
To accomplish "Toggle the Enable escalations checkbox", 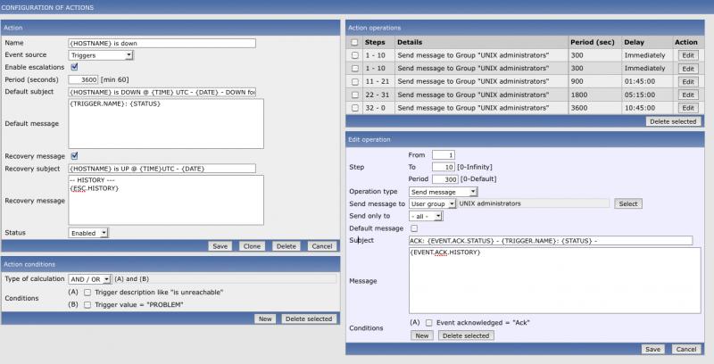I will pos(74,66).
